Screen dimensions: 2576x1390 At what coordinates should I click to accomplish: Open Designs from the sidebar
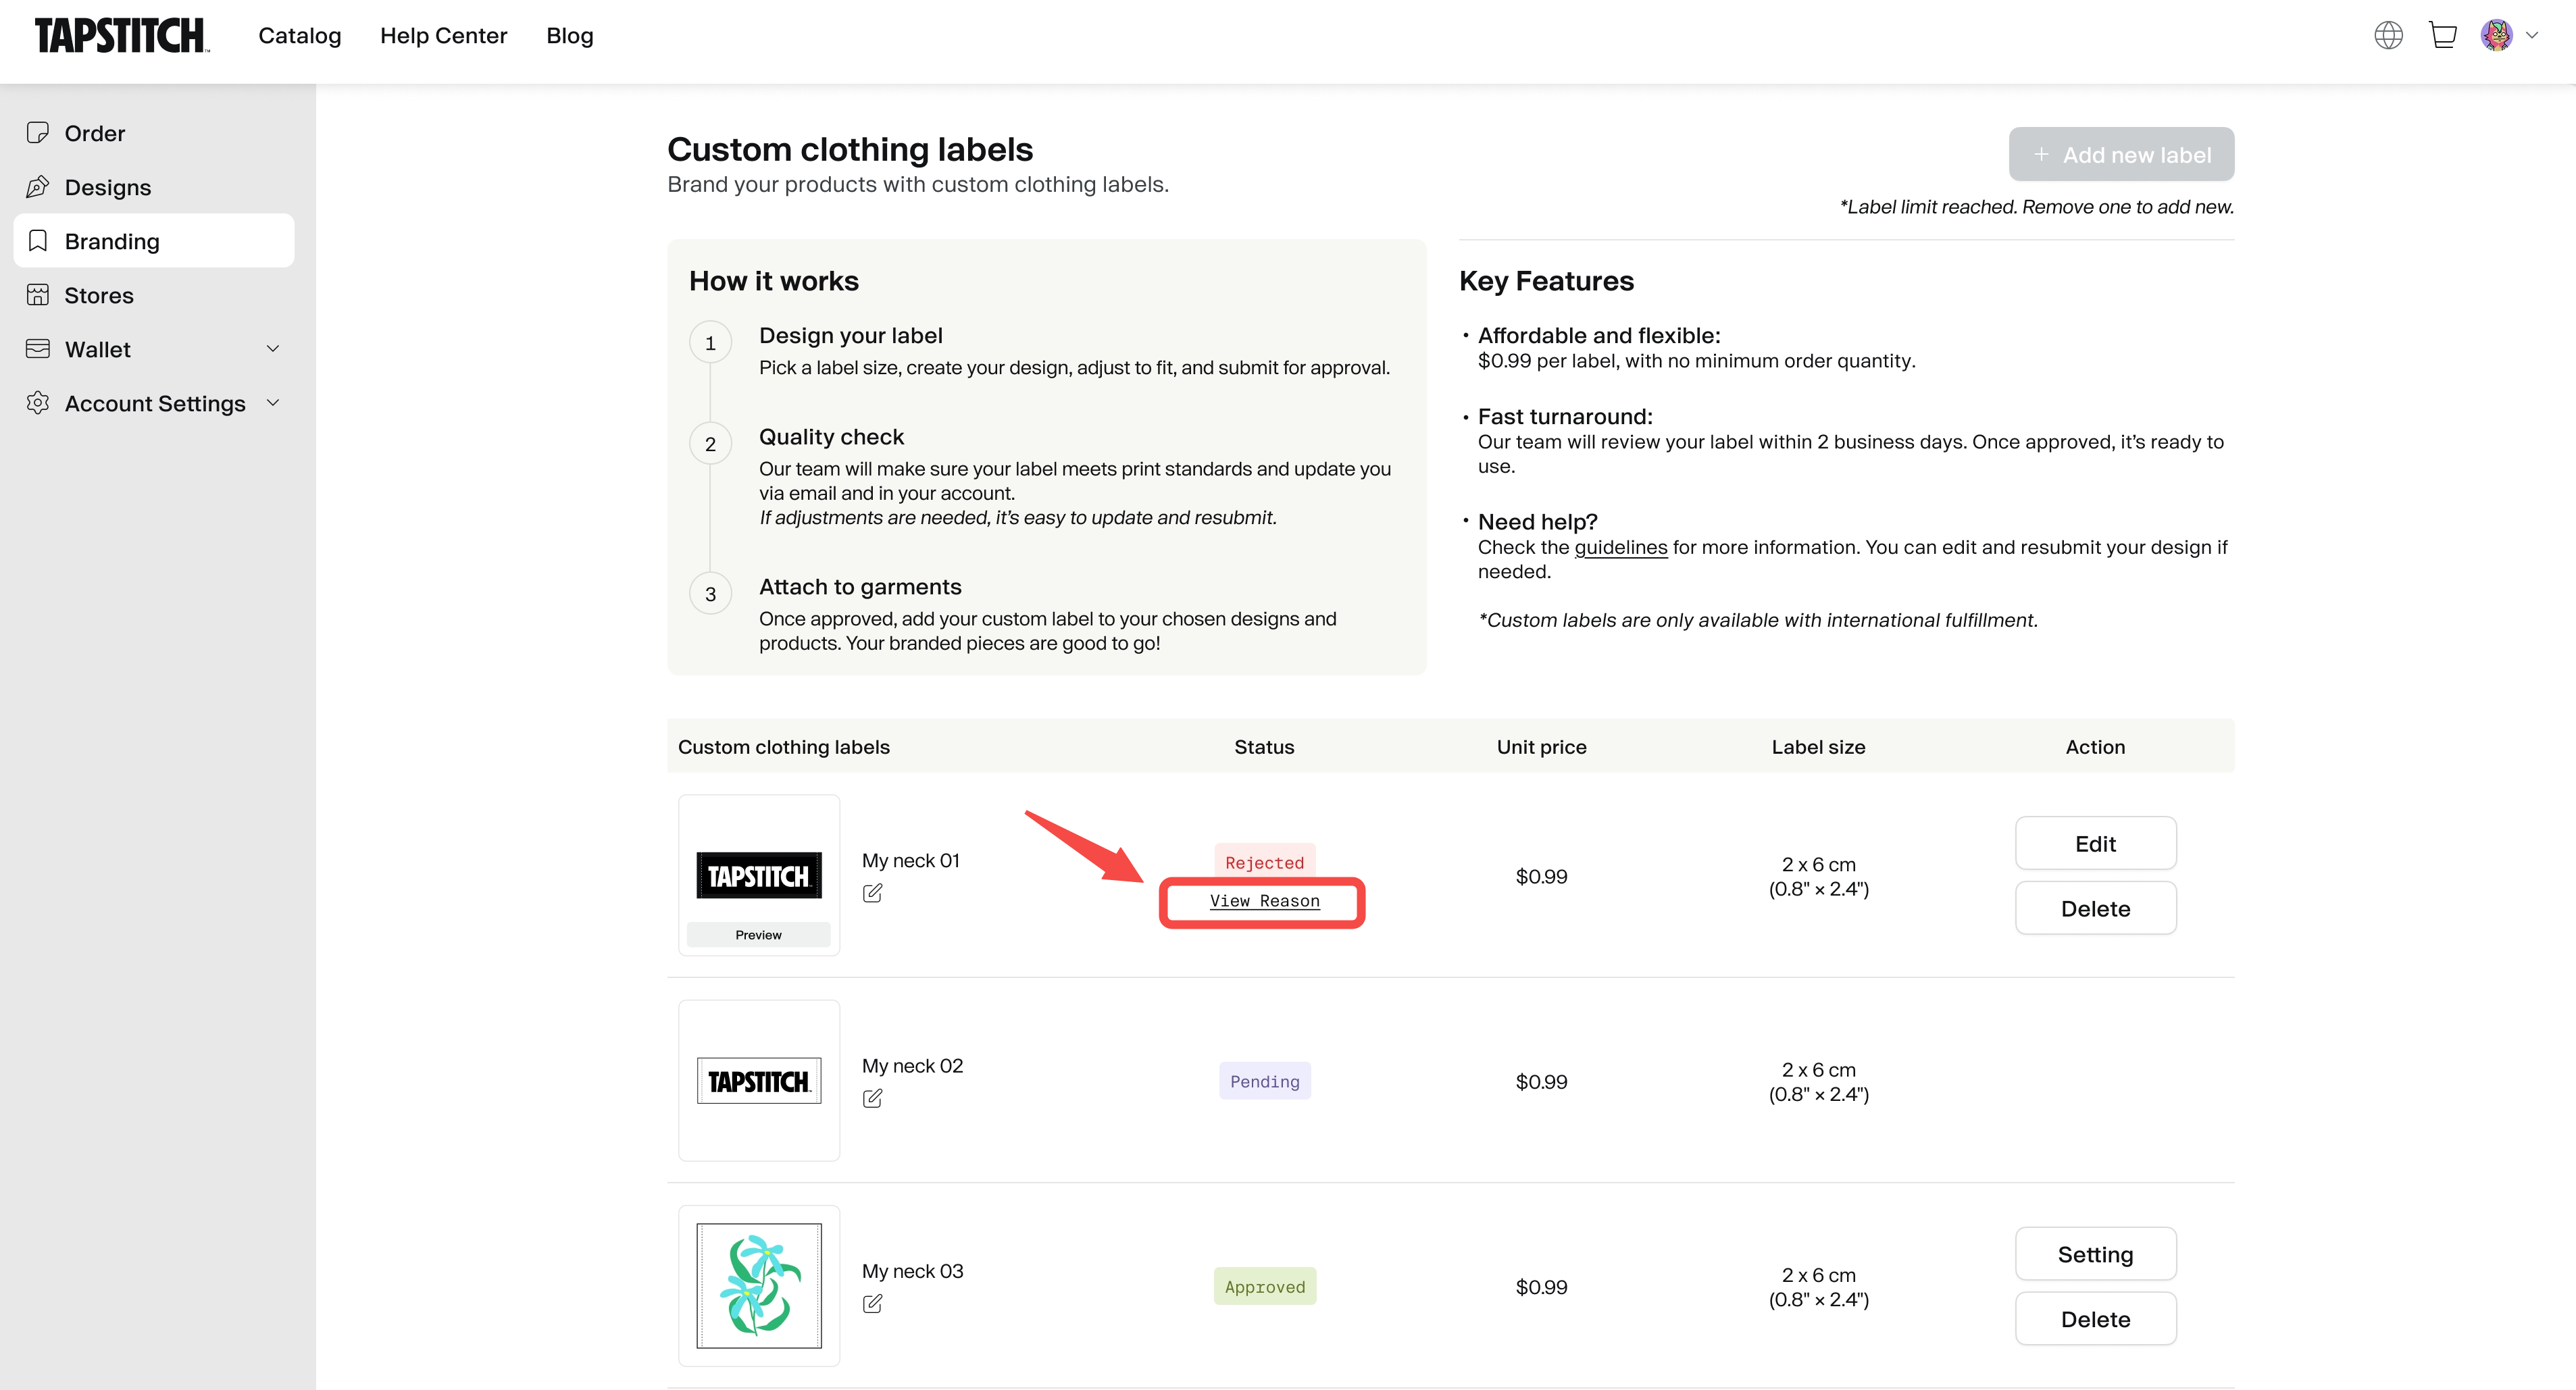click(108, 187)
